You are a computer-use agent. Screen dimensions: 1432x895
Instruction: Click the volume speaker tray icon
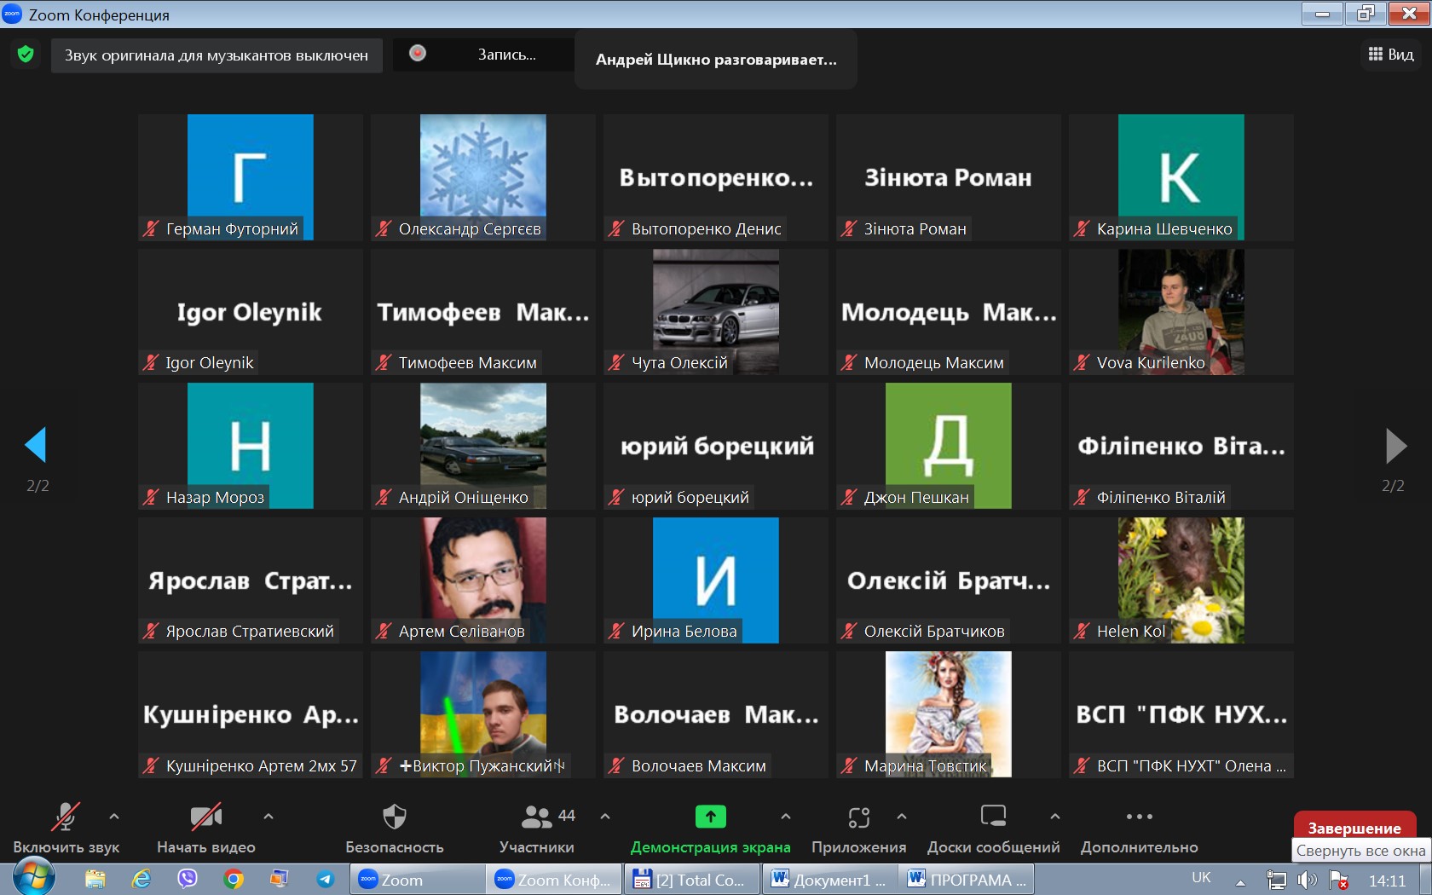click(x=1307, y=880)
